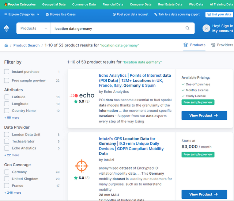Click the by Intuizi provider text

(106, 160)
